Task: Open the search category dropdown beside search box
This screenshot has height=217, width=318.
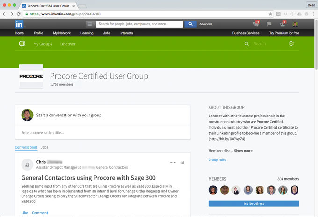Action: (x=90, y=24)
